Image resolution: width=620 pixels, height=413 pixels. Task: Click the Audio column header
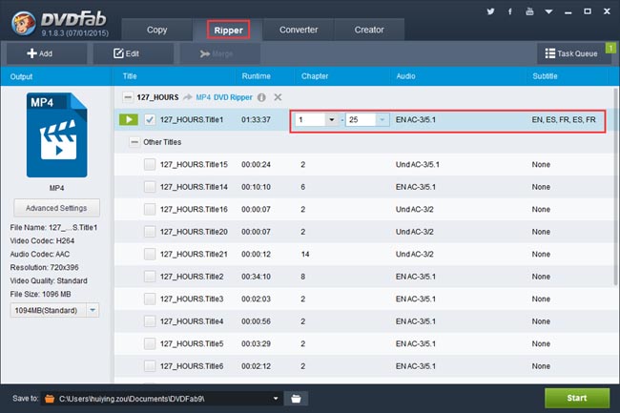click(405, 76)
